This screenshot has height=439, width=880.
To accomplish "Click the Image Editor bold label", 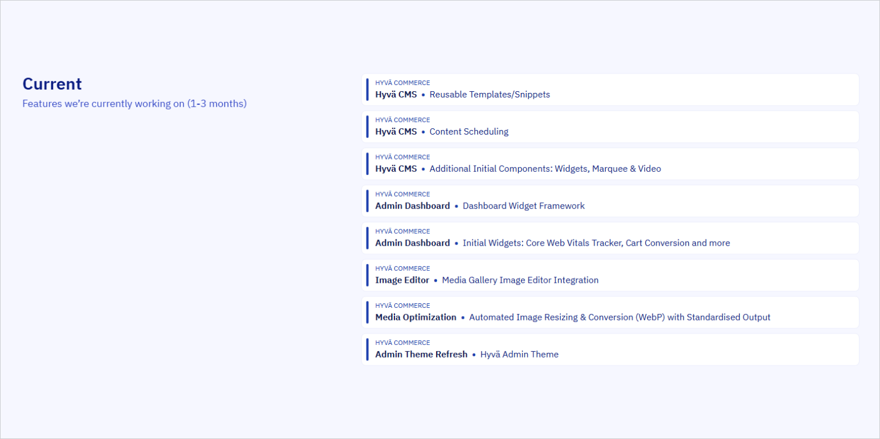I will [402, 280].
